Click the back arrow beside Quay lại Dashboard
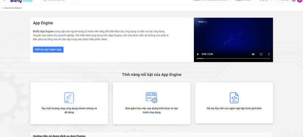This screenshot has width=303, height=137. coord(2,8)
